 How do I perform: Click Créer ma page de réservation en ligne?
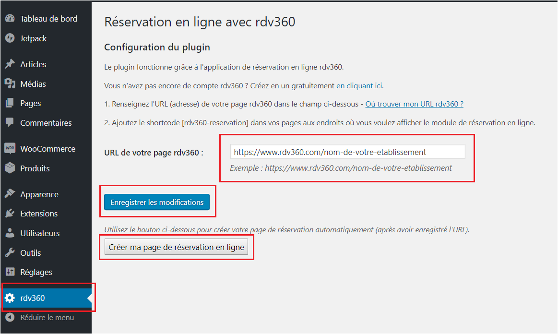point(176,247)
